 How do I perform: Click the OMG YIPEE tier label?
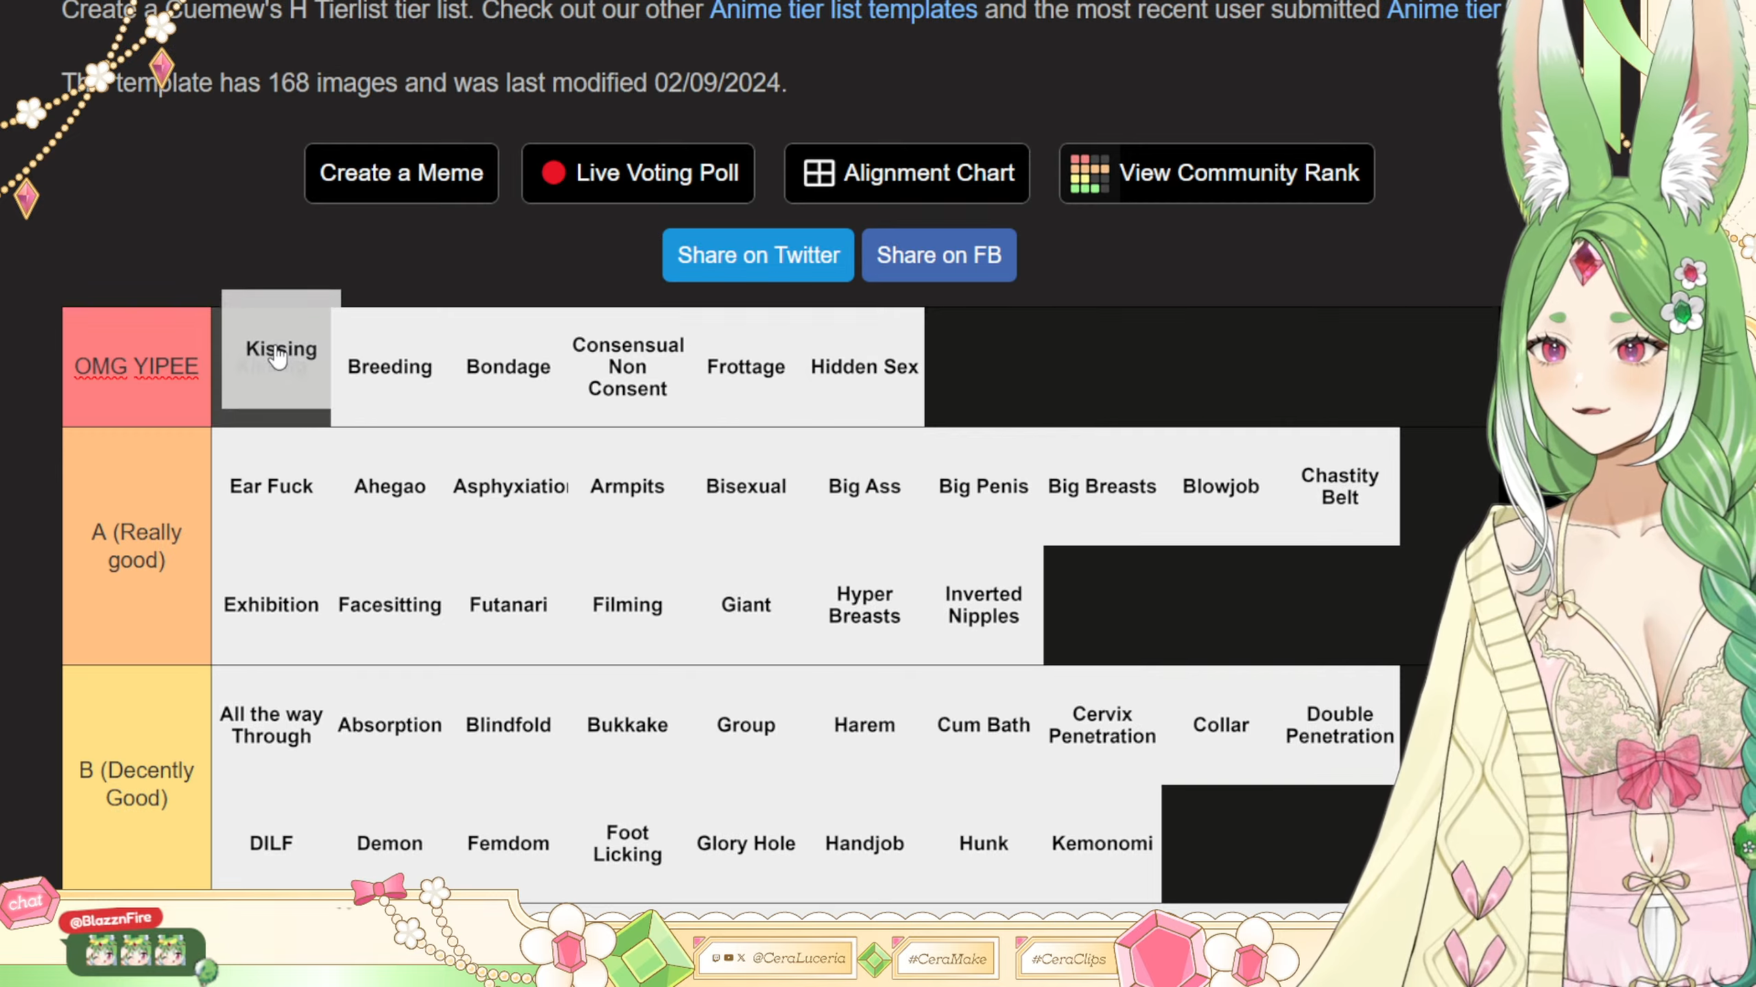coord(137,367)
